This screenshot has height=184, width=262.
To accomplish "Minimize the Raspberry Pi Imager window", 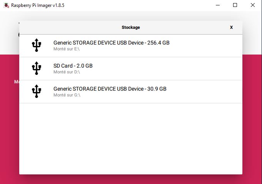I will [218, 5].
